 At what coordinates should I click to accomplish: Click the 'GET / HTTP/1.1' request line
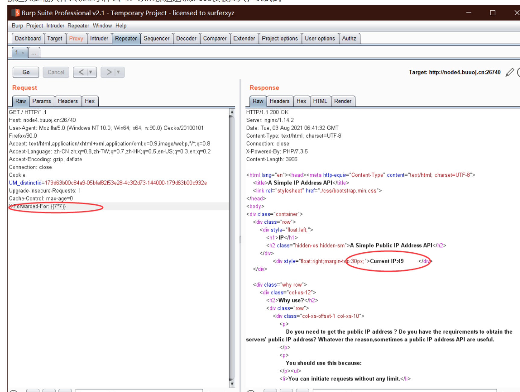click(28, 112)
